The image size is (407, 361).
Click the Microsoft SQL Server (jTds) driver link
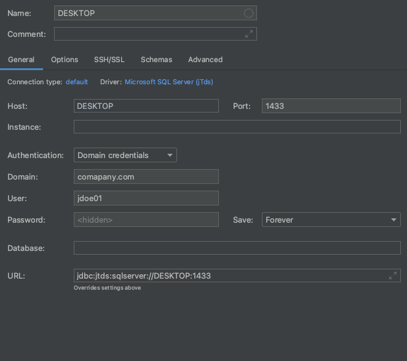pos(169,82)
